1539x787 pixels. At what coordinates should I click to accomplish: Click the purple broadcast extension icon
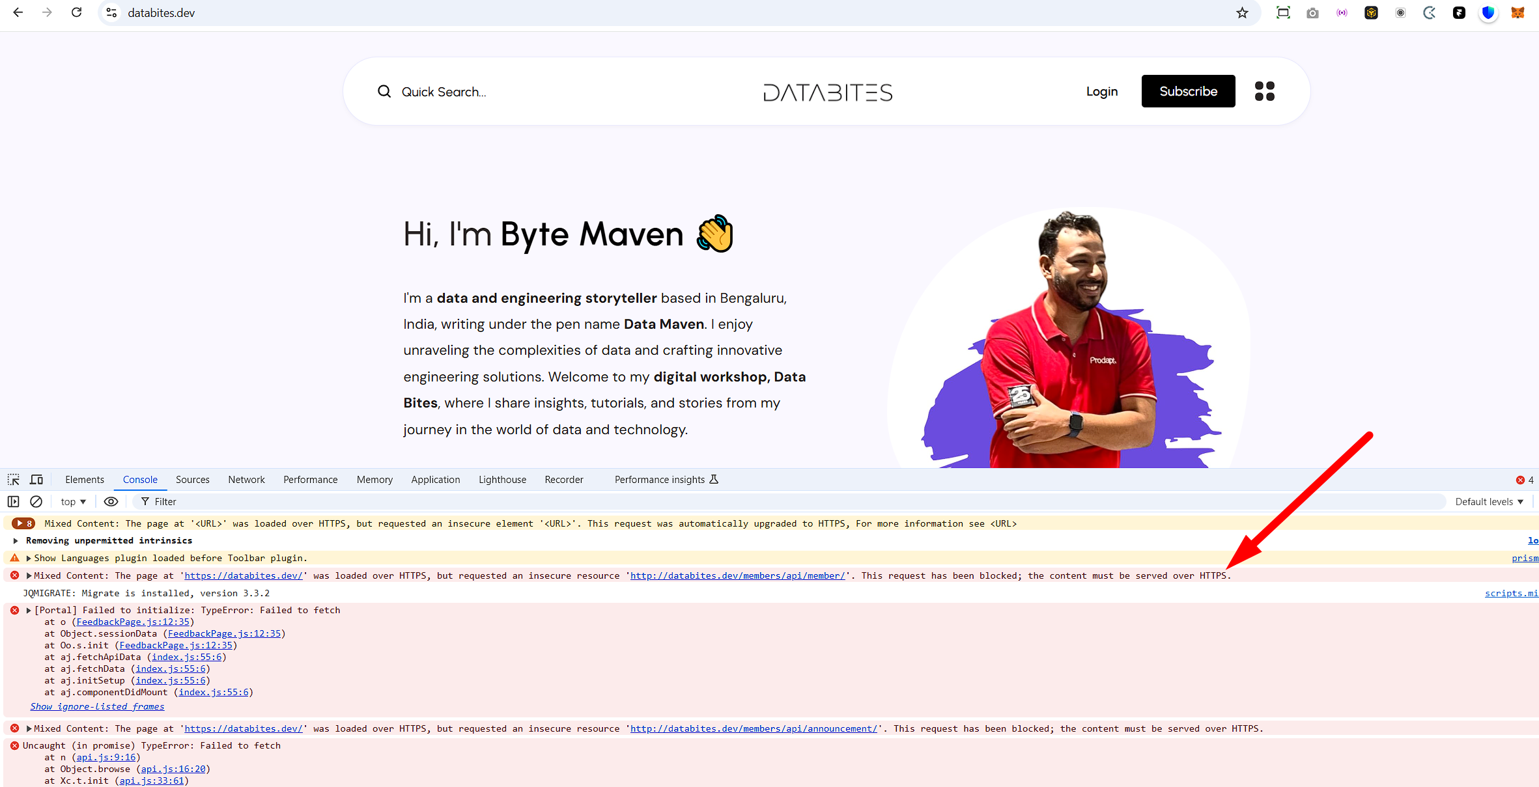click(x=1342, y=12)
